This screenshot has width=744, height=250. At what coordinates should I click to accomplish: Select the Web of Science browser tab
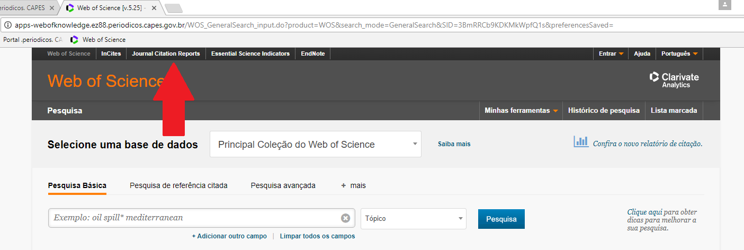click(x=112, y=8)
